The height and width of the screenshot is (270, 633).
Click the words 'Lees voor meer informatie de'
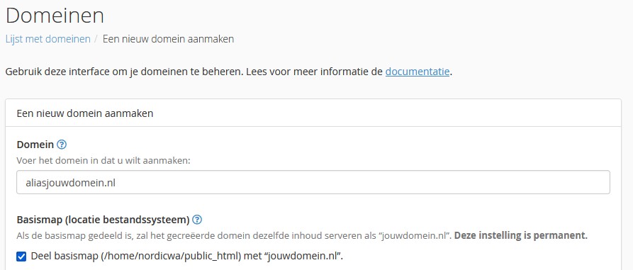pyautogui.click(x=313, y=72)
